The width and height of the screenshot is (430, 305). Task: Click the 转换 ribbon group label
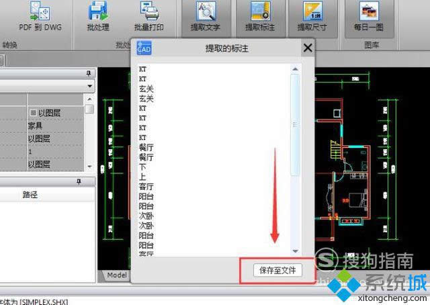coord(10,45)
